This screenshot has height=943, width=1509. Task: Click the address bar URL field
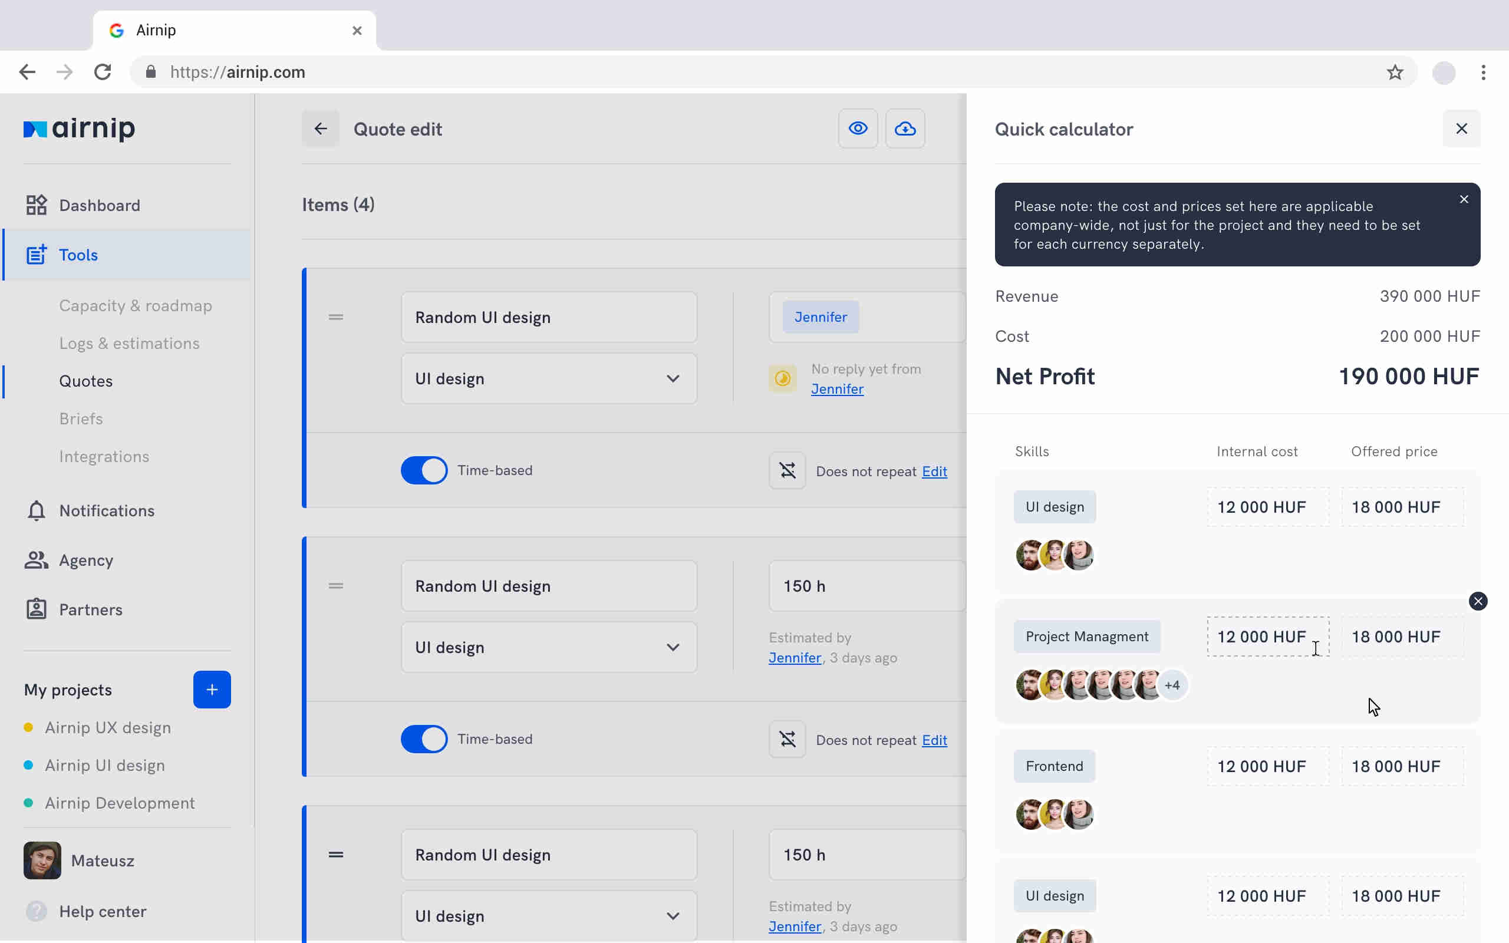click(773, 72)
